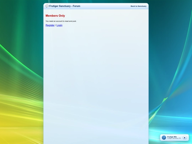Viewport: 192px width, 144px height.
Task: Follow the Register link
Action: coord(50,25)
